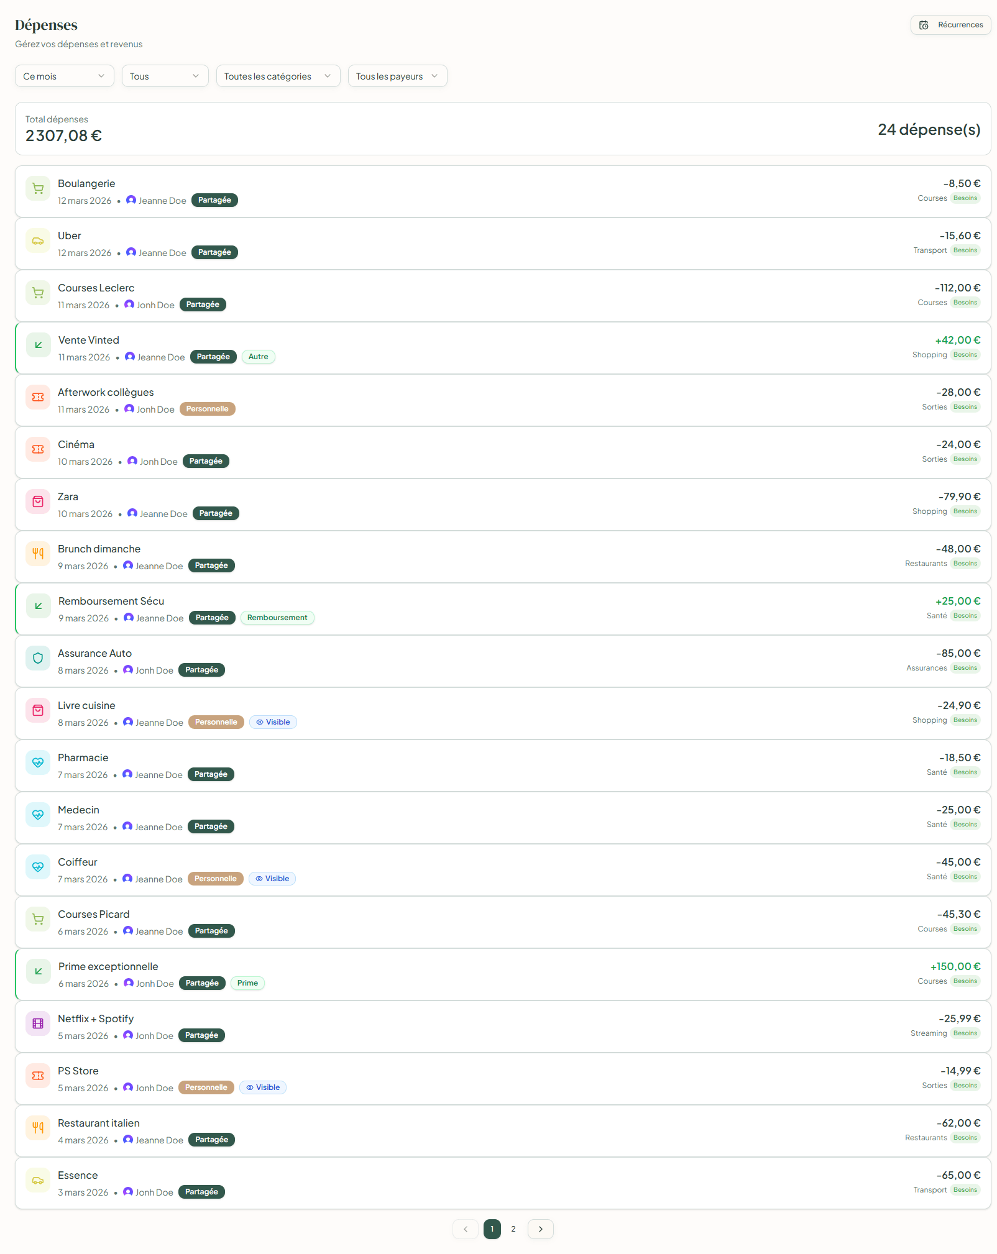Click the shield icon for Assurance Auto
The width and height of the screenshot is (997, 1254).
coord(38,659)
